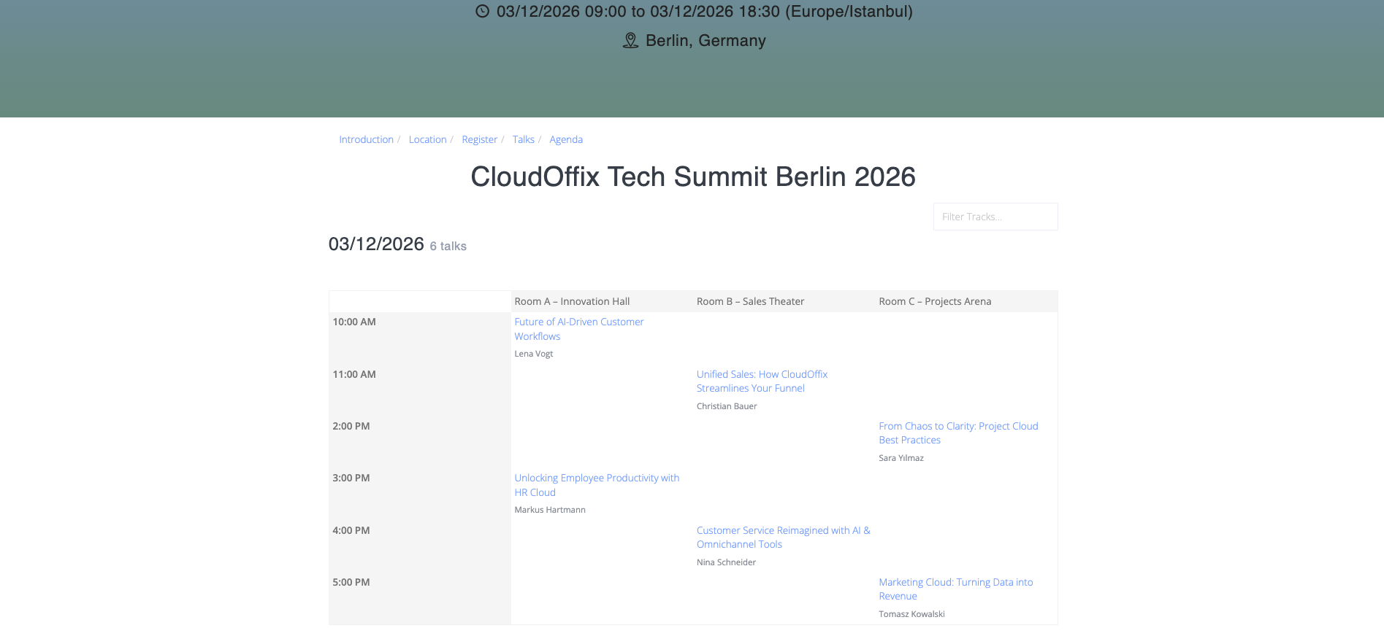1384x636 pixels.
Task: Click the Berlin, Germany location text
Action: click(706, 41)
